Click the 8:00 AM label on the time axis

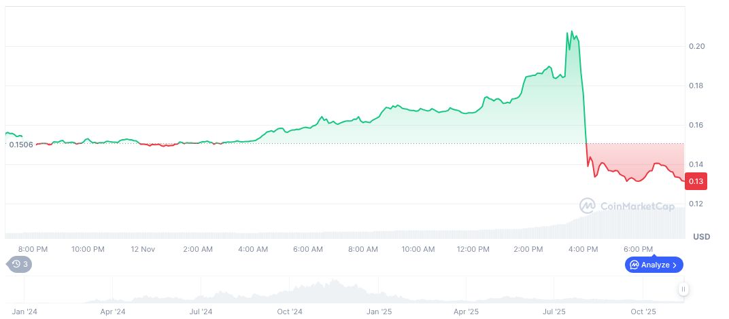pyautogui.click(x=363, y=249)
